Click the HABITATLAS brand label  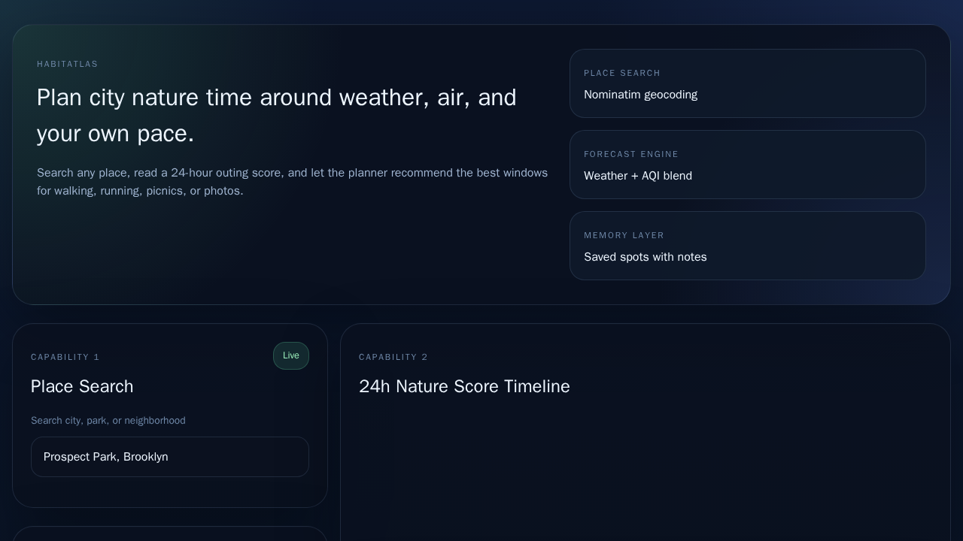(x=68, y=64)
